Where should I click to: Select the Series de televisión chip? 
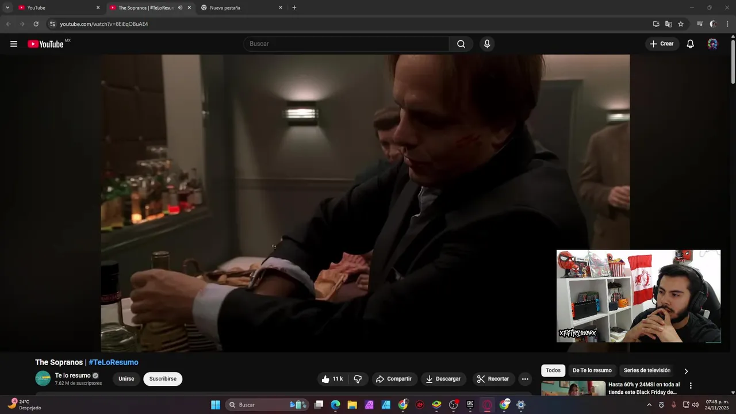click(x=647, y=370)
